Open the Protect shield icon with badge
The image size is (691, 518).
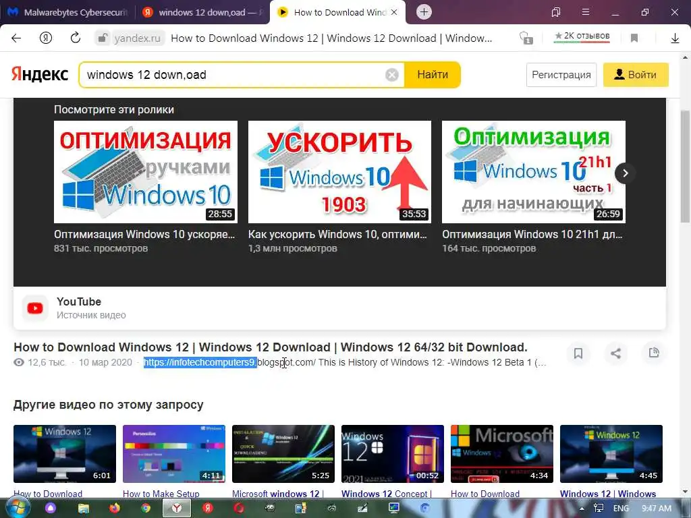pos(526,38)
